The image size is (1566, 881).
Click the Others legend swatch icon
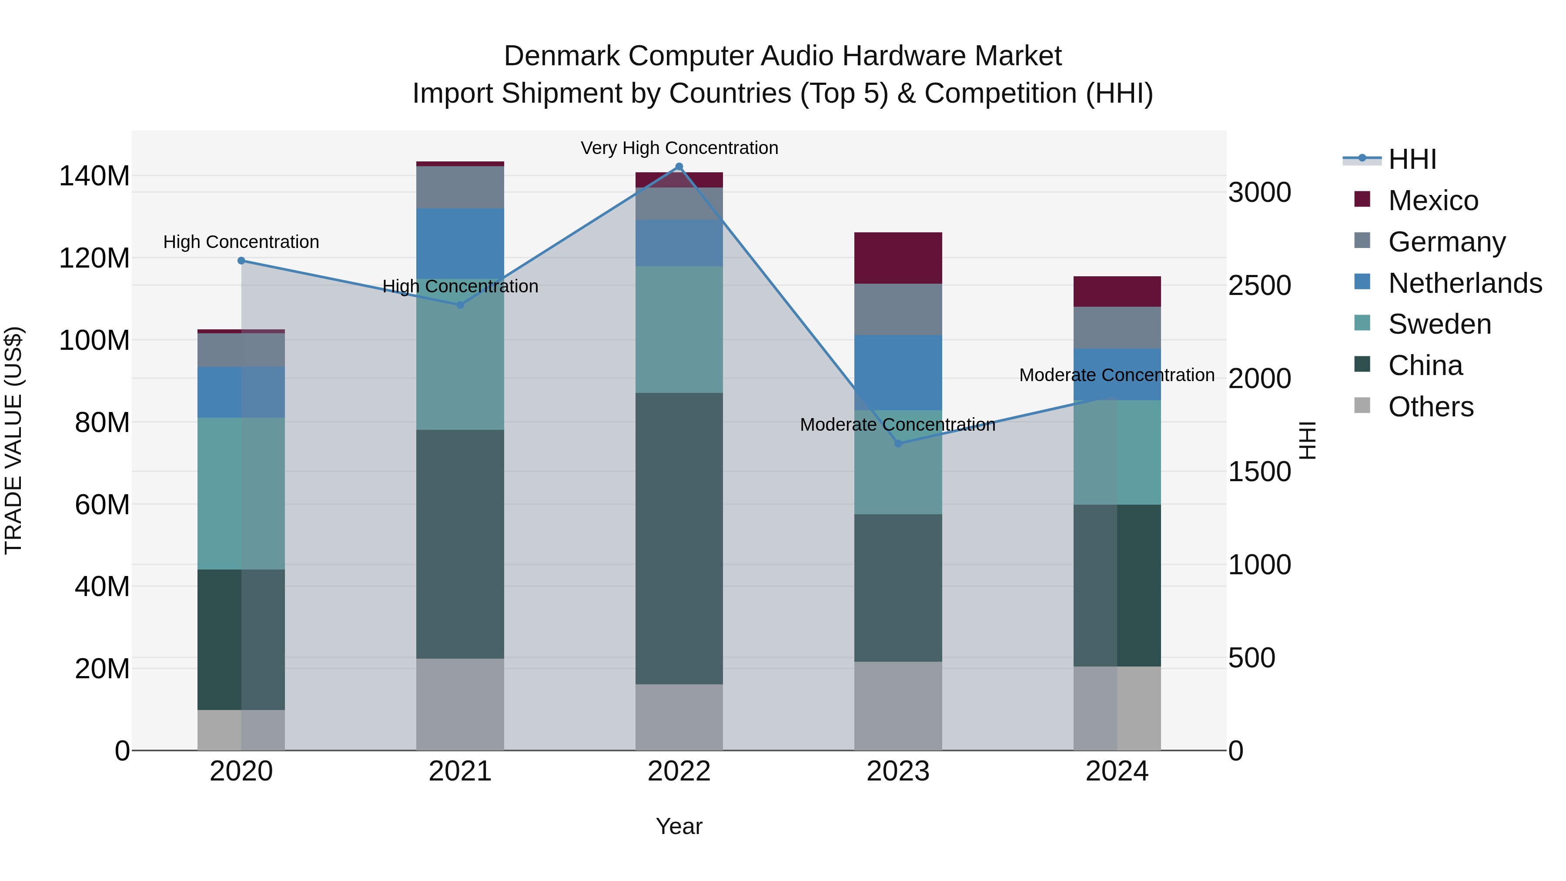pos(1362,405)
